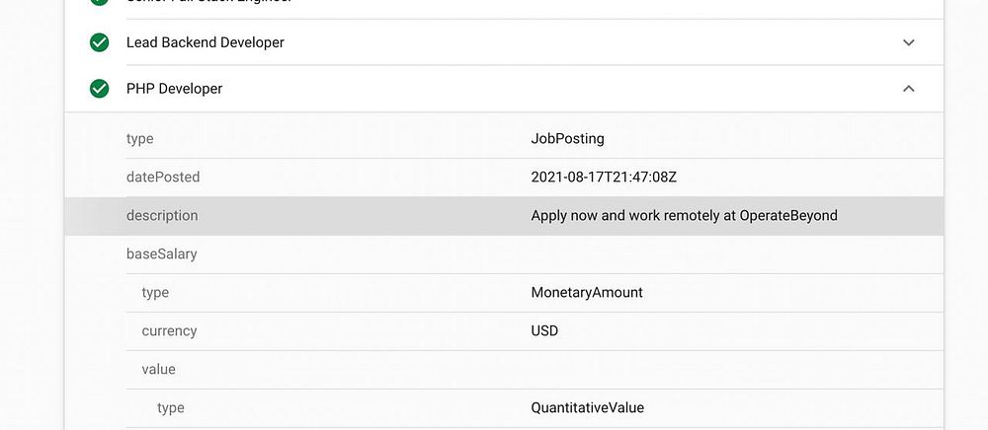The width and height of the screenshot is (988, 430).
Task: Click green checkmark beside PHP Developer
Action: pos(99,89)
